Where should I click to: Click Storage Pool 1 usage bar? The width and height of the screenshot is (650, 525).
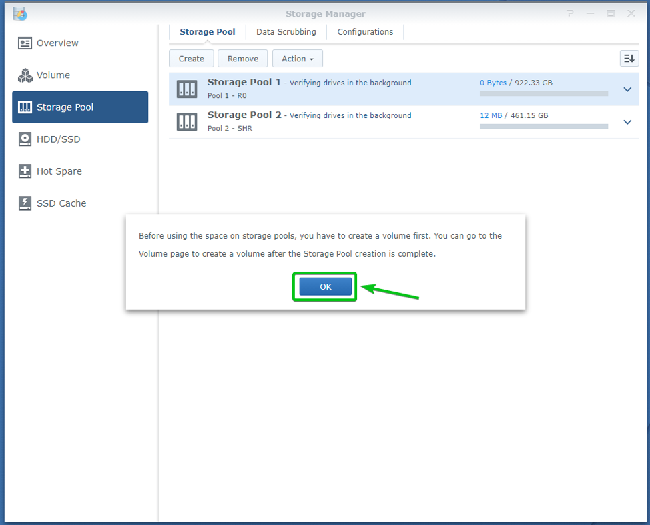pyautogui.click(x=543, y=94)
